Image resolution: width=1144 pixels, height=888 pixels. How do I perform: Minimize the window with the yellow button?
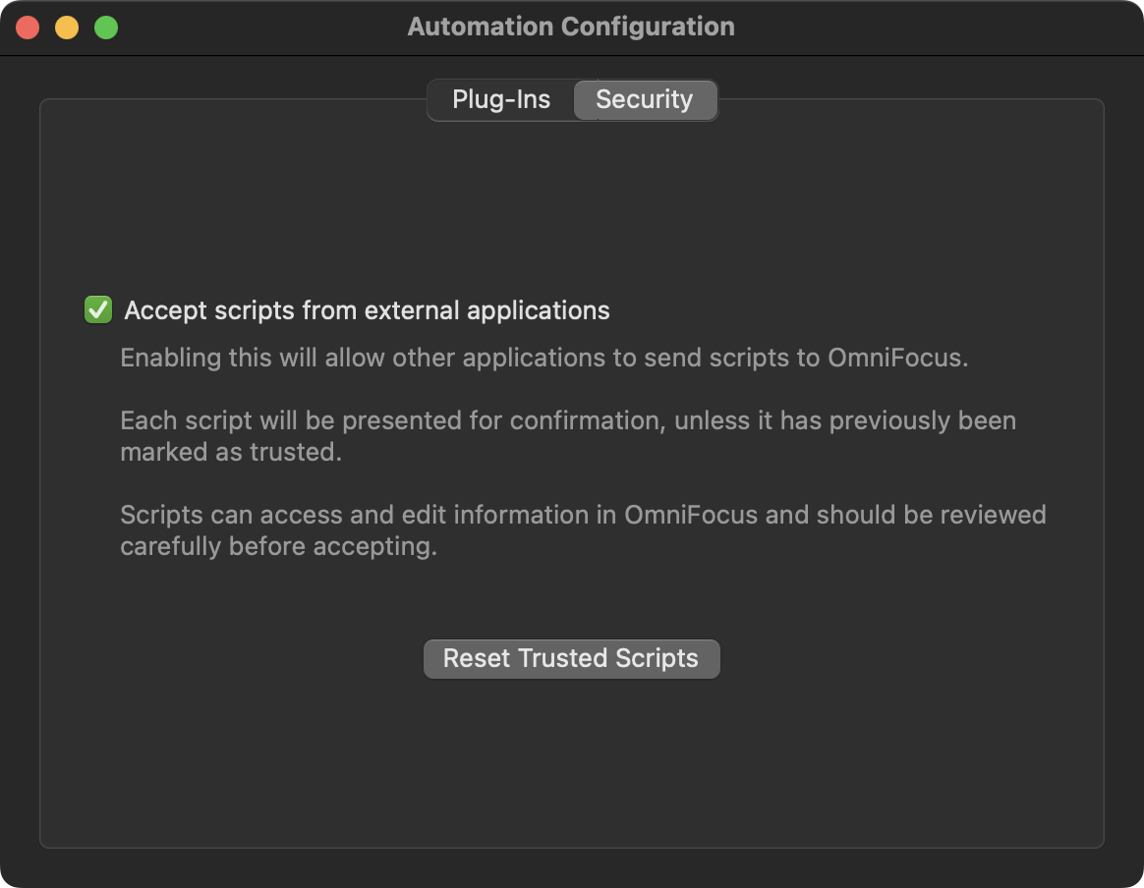[67, 28]
